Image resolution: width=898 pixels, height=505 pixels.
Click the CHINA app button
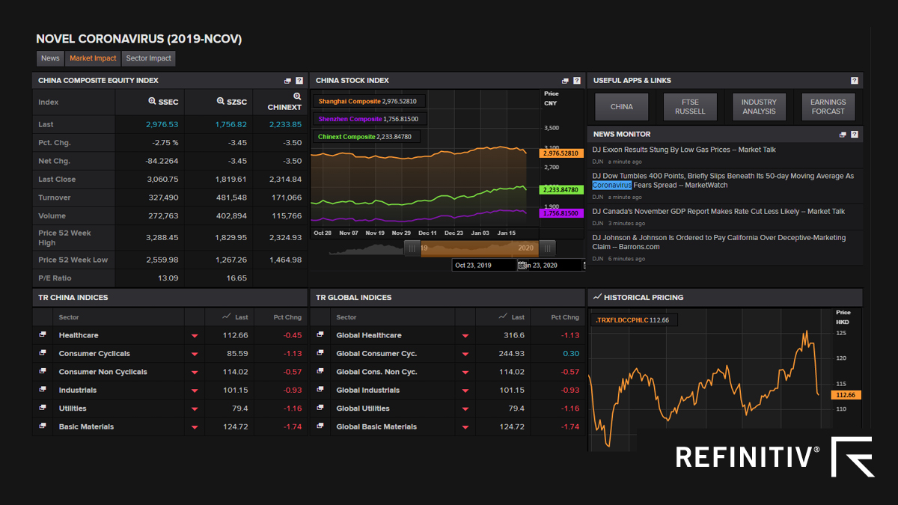click(622, 107)
